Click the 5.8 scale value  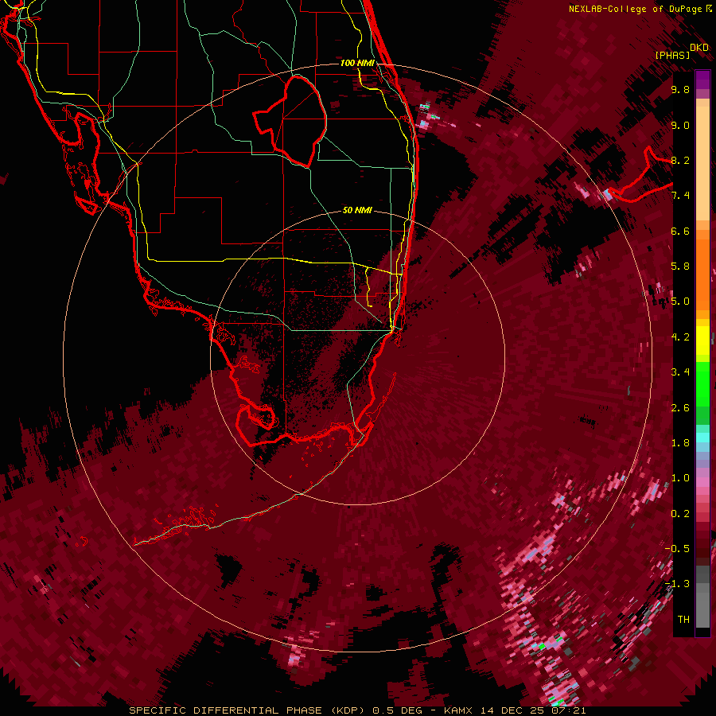click(x=680, y=266)
